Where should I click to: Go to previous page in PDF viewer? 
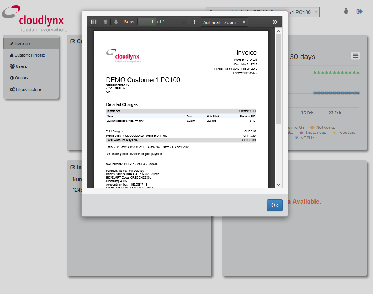[x=105, y=22]
